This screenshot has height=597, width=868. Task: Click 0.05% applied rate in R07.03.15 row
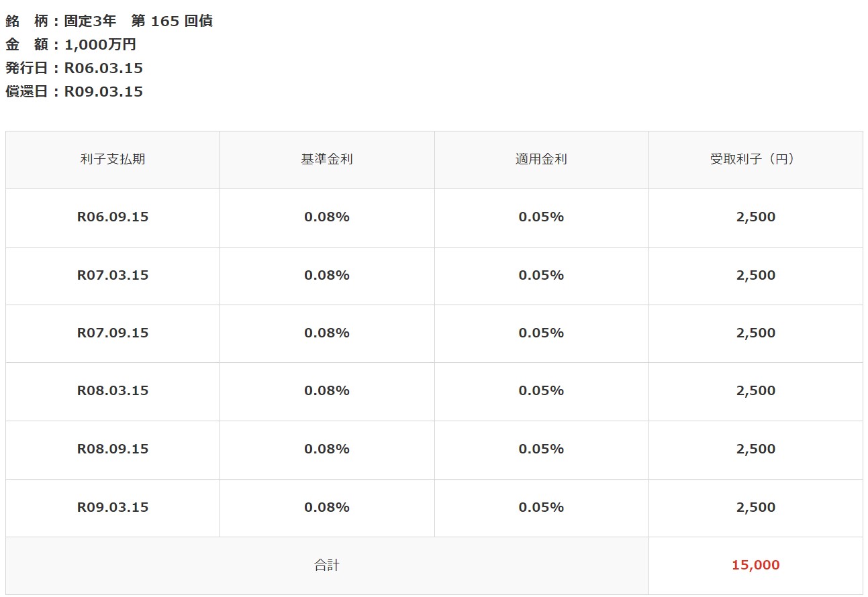point(541,275)
